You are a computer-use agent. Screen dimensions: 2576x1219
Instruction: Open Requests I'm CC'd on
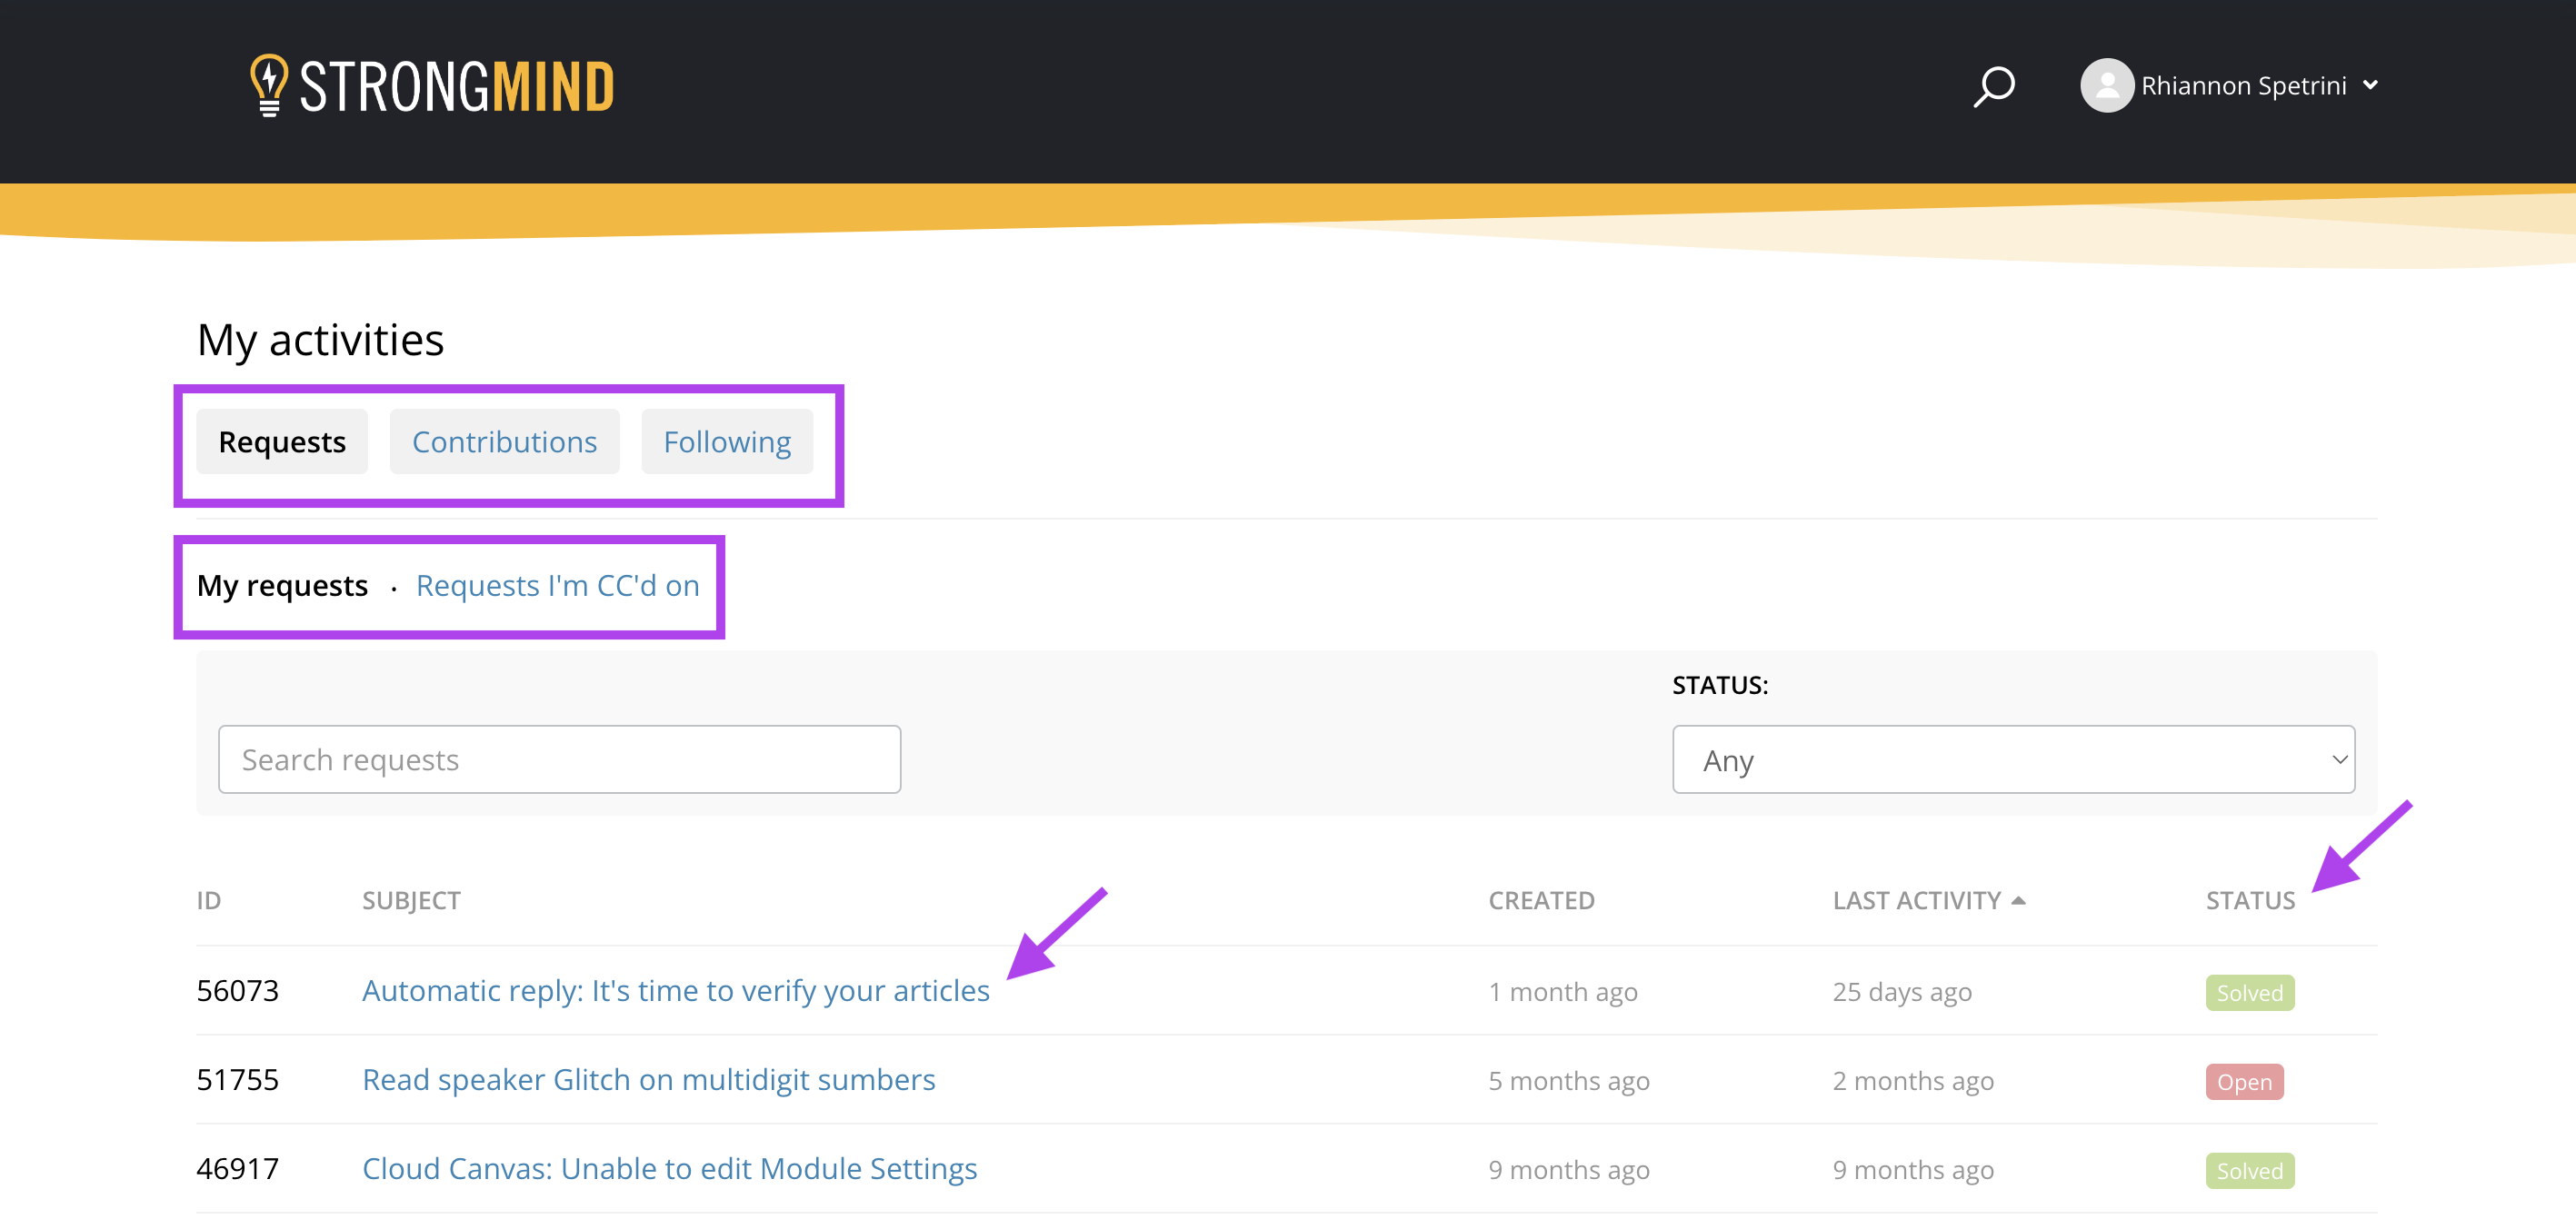(557, 586)
